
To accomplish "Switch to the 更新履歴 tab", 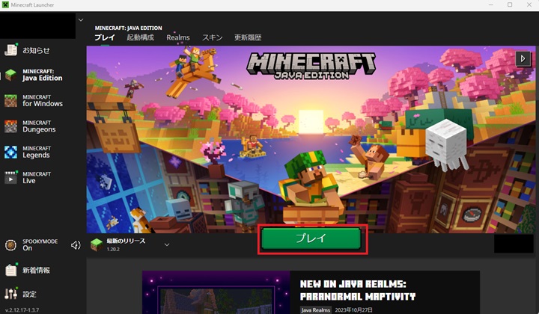I will [248, 37].
